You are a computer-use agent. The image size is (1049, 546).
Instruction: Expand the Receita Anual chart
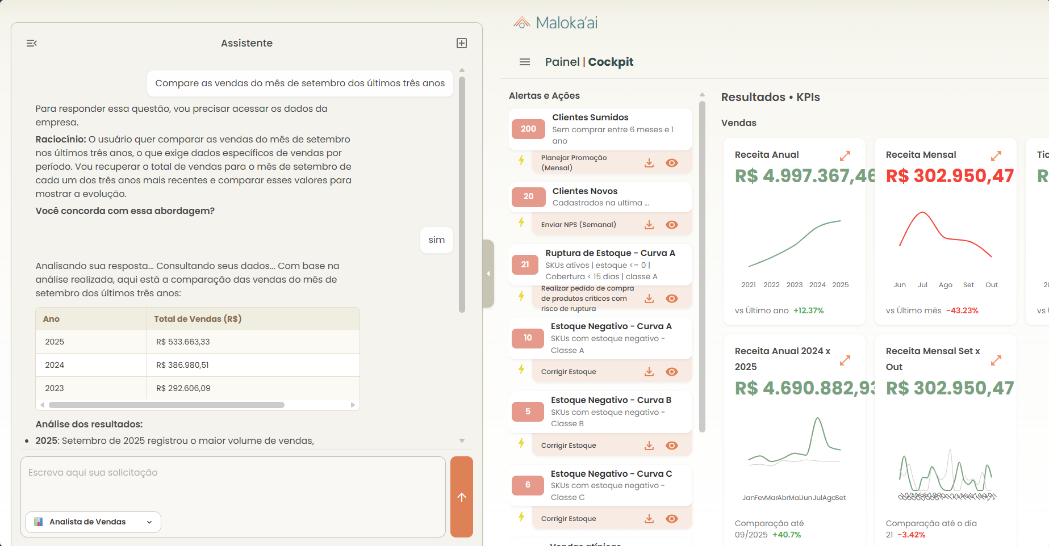(x=845, y=155)
